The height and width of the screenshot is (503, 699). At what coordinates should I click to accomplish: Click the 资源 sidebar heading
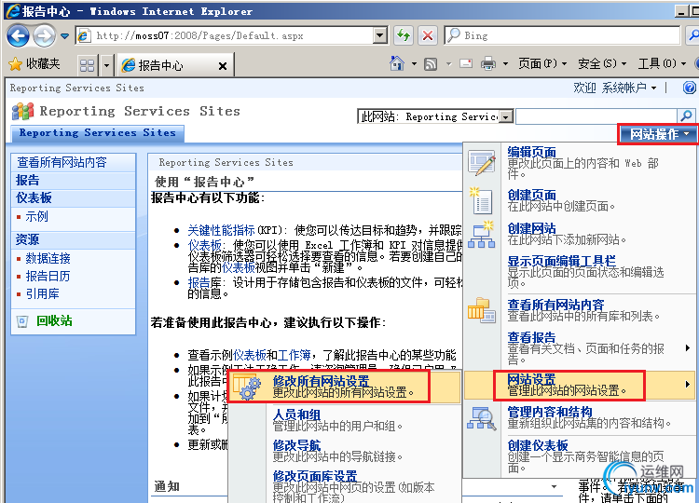(28, 239)
